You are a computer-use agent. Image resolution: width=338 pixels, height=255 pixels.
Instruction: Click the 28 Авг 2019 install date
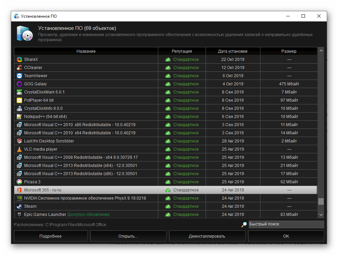pyautogui.click(x=233, y=141)
